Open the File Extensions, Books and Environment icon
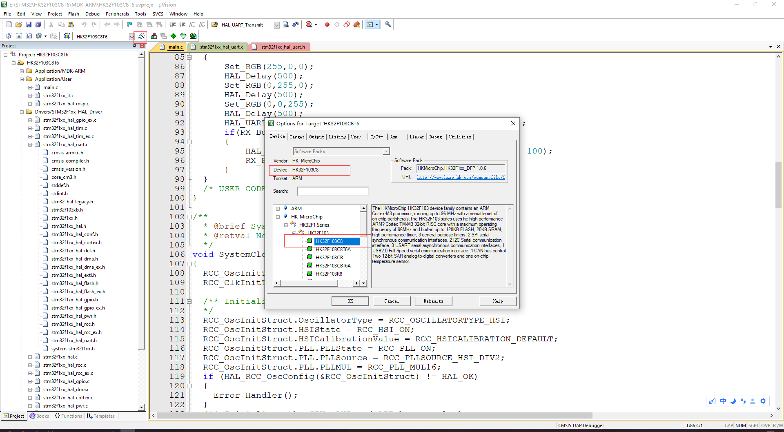 coord(154,36)
